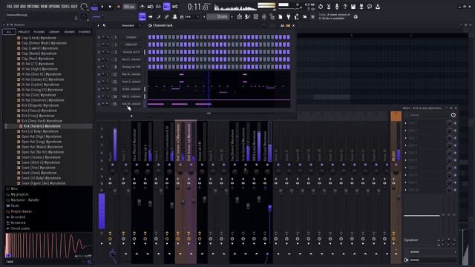Open the PATTERNS menu
This screenshot has height=267, width=475.
33,7
